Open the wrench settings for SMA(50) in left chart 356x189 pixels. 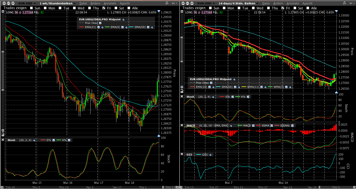click(x=152, y=27)
